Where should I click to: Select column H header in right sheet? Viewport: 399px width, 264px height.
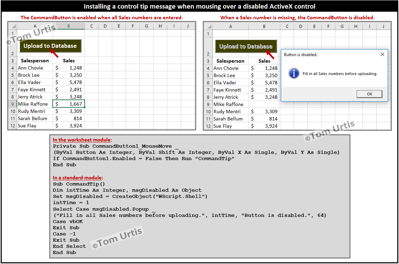click(x=356, y=27)
